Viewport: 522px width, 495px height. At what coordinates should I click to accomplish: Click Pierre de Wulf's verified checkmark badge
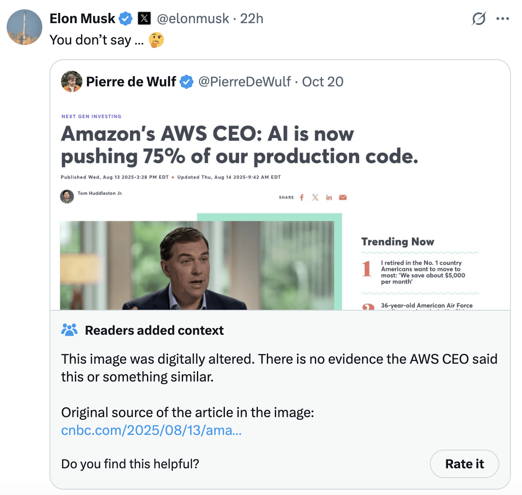186,82
